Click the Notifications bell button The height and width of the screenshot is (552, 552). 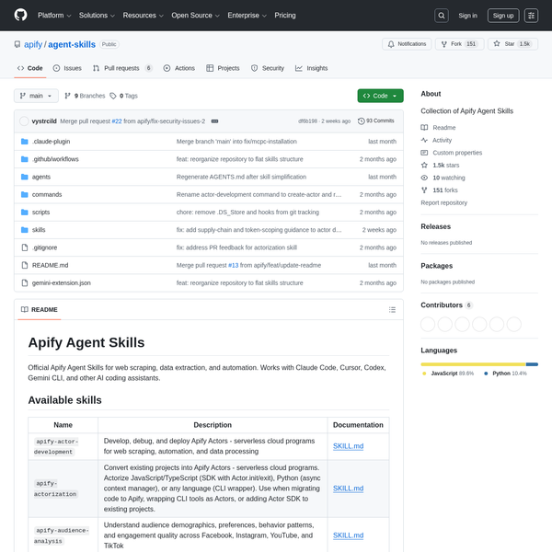click(x=407, y=44)
